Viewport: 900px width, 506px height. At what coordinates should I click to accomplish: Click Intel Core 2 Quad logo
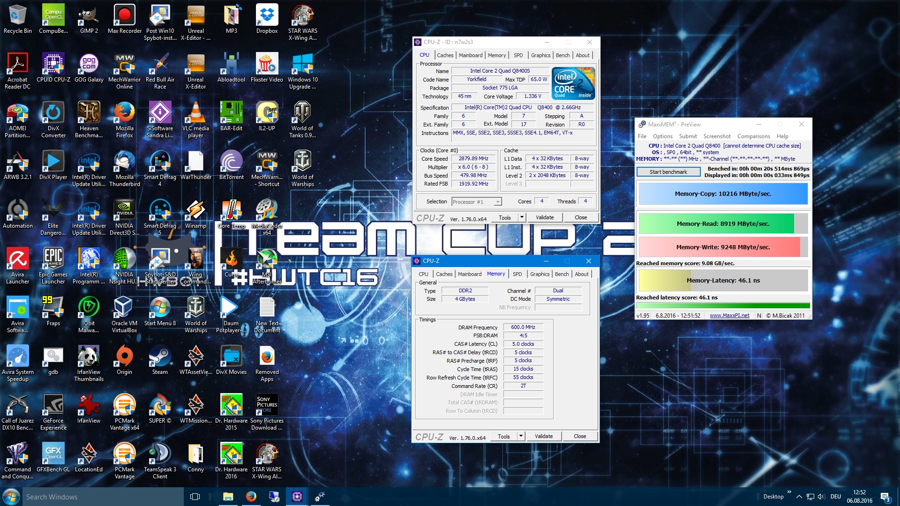[573, 83]
